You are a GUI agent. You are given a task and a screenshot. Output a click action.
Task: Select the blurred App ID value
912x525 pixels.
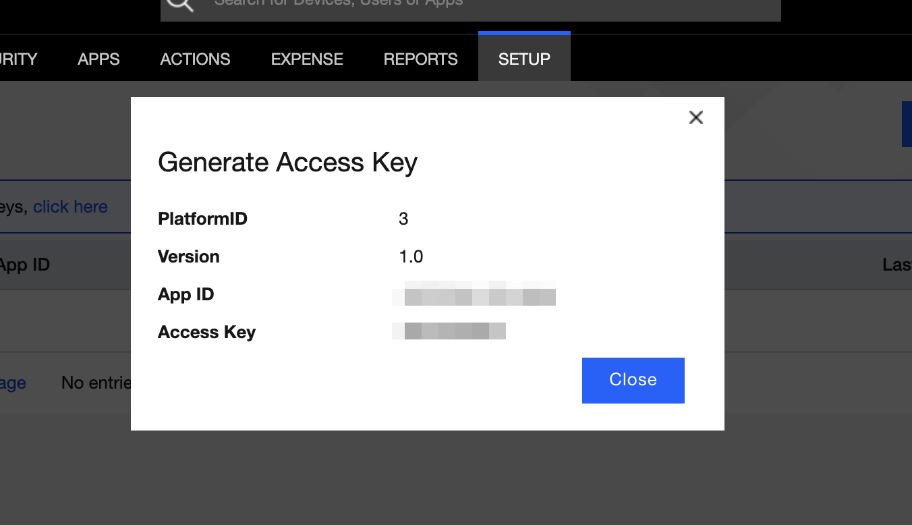474,296
